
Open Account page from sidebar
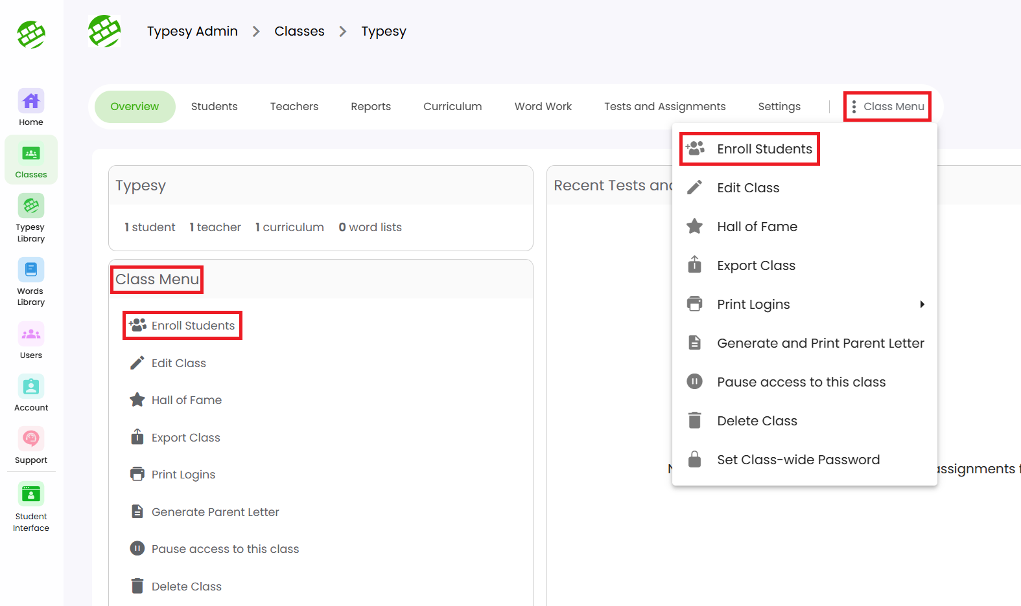click(x=31, y=392)
